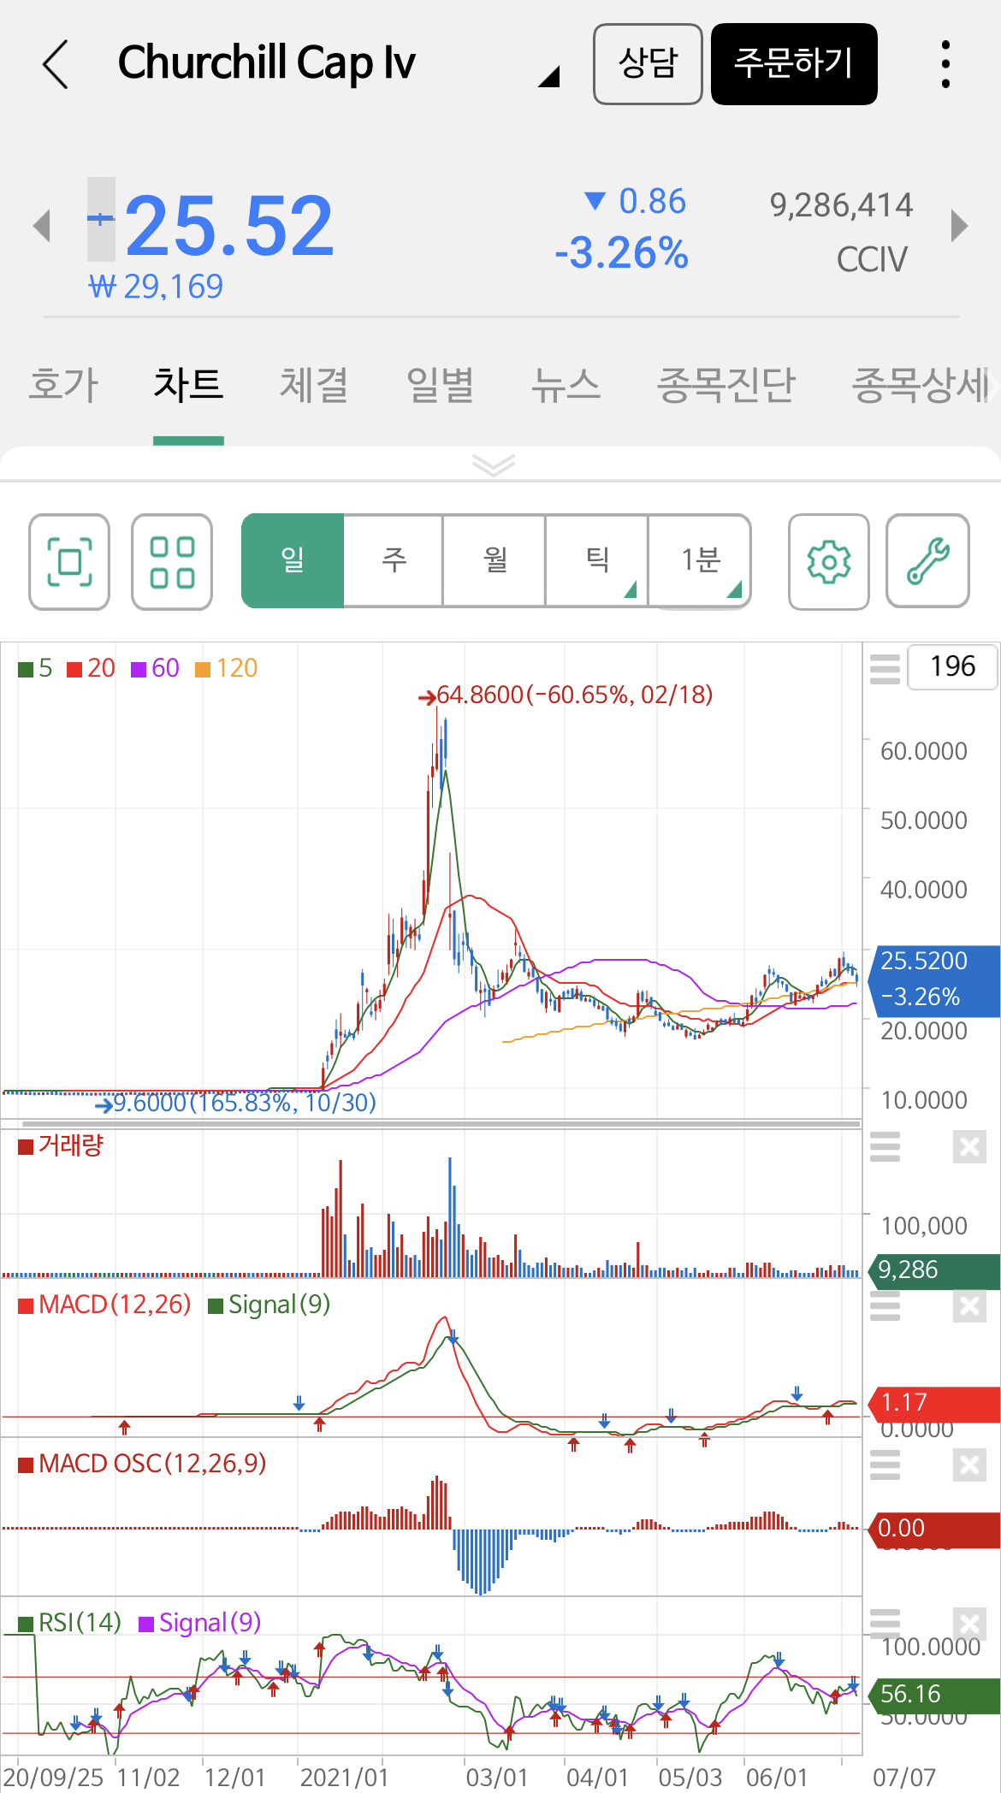Go back with the top-left arrow
The width and height of the screenshot is (1001, 1793).
tap(56, 64)
